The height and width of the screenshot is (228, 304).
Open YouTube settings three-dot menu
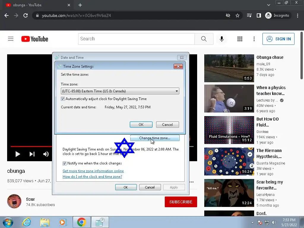[x=254, y=39]
